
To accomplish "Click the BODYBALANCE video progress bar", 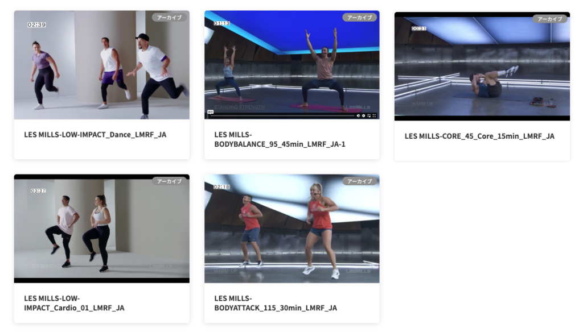I will tap(282, 115).
